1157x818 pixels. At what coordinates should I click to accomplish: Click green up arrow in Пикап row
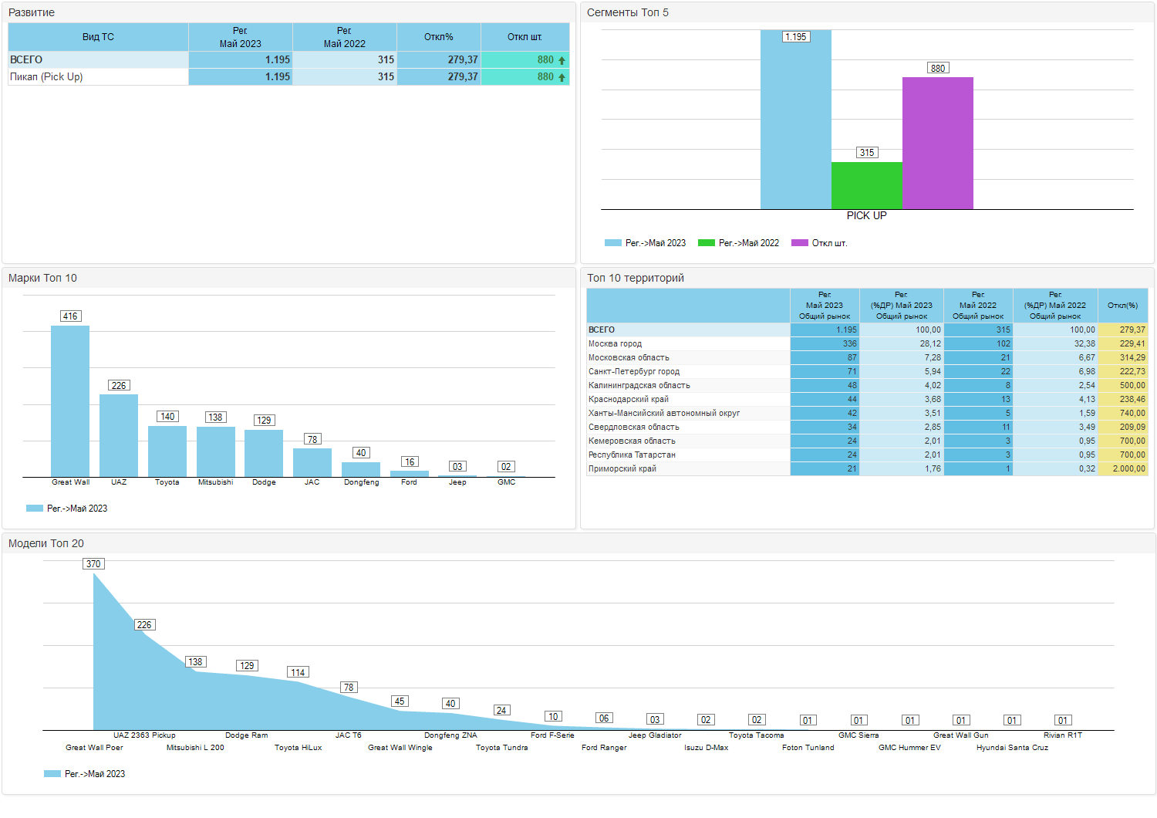click(x=562, y=77)
